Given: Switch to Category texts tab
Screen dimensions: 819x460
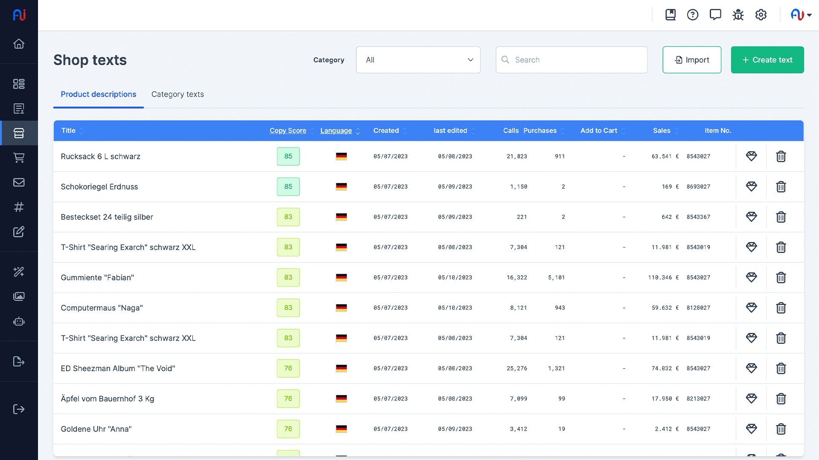Looking at the screenshot, I should [x=177, y=94].
